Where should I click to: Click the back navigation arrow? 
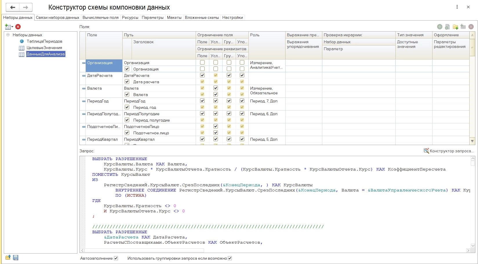(13, 7)
